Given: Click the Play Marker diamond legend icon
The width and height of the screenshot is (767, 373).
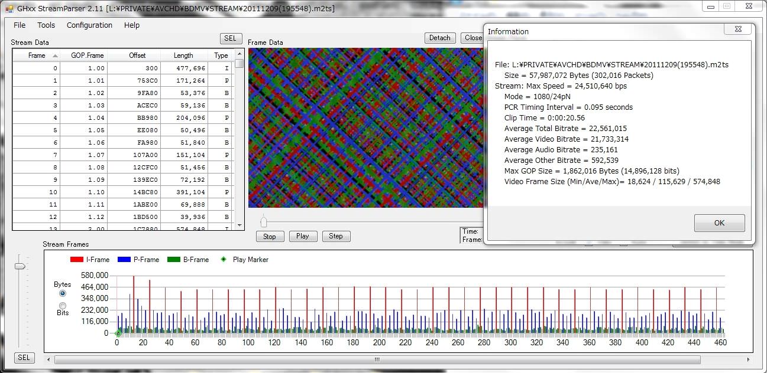Looking at the screenshot, I should (x=223, y=260).
